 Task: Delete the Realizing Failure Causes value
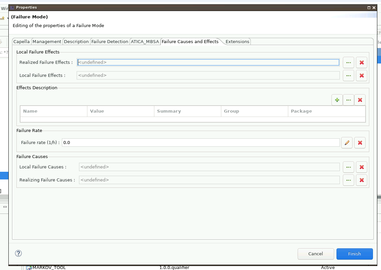tap(362, 180)
